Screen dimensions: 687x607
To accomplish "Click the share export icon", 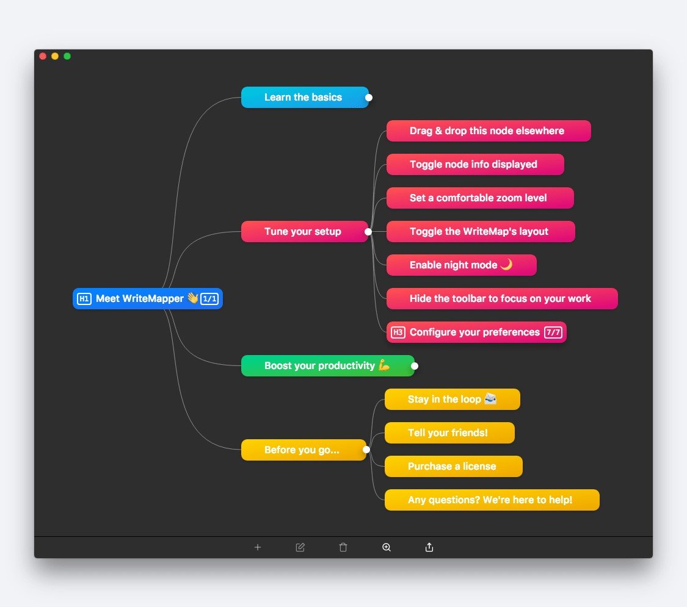I will [x=429, y=547].
